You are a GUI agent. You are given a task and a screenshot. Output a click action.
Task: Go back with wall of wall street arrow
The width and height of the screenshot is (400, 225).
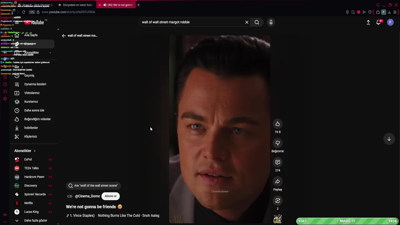[64, 36]
